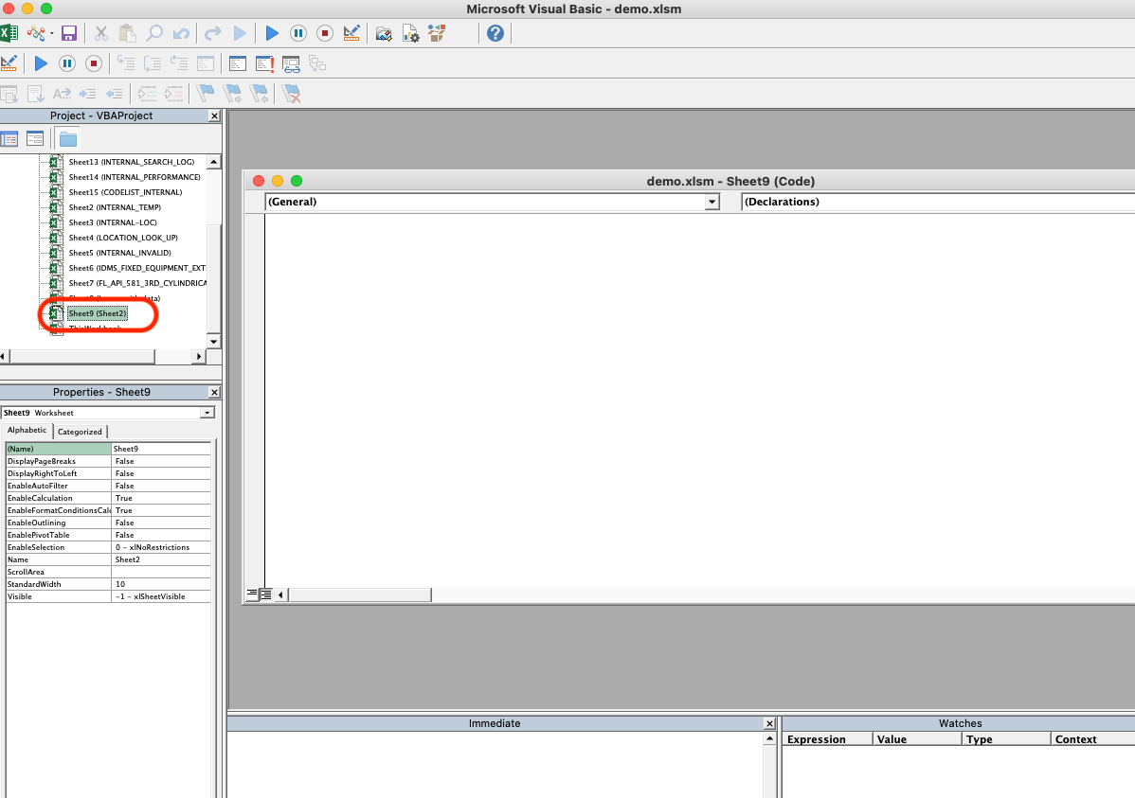Click the Clear All Bookmarks icon

tap(292, 94)
